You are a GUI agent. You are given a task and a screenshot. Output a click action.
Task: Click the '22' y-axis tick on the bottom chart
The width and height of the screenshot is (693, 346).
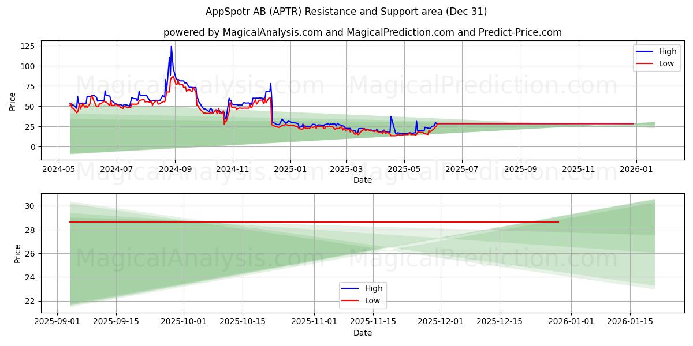click(32, 301)
